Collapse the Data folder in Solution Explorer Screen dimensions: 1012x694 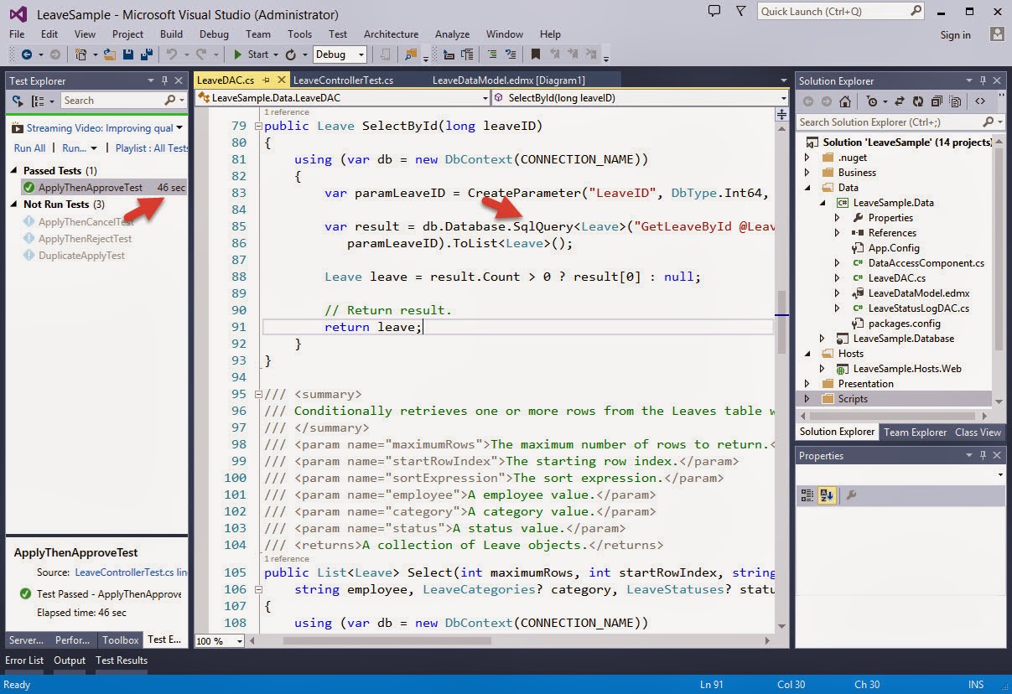pos(807,188)
